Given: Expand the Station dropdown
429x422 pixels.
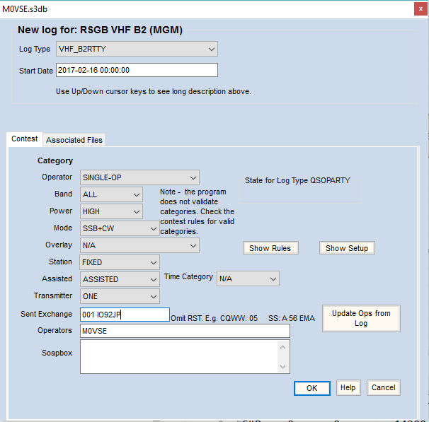Looking at the screenshot, I should [120, 262].
